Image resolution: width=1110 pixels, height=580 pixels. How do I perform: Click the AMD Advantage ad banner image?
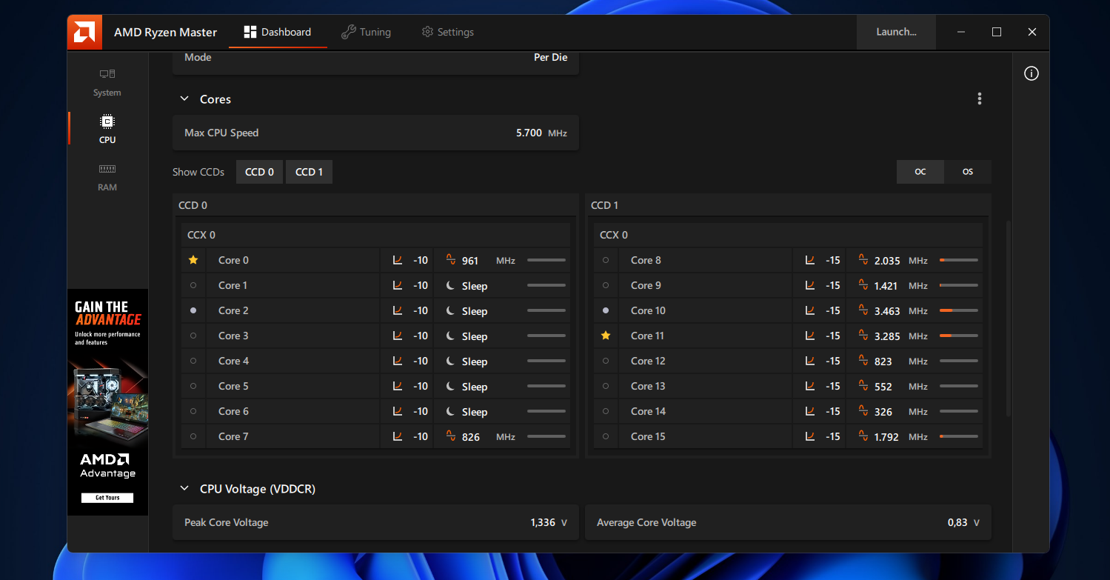(x=107, y=402)
